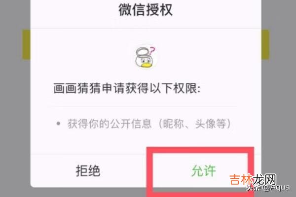Screen dimensions: 296x197
Task: Click the 昵称、头像等 parenthetical text
Action: [195, 124]
